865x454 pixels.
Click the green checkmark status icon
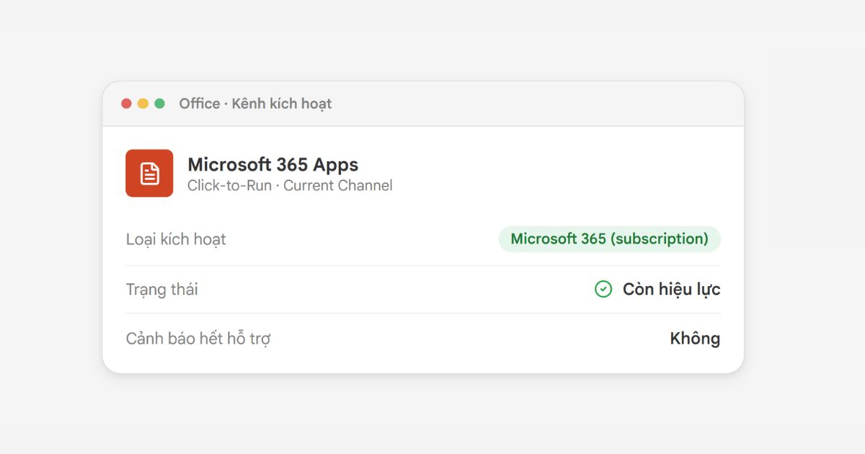click(603, 289)
